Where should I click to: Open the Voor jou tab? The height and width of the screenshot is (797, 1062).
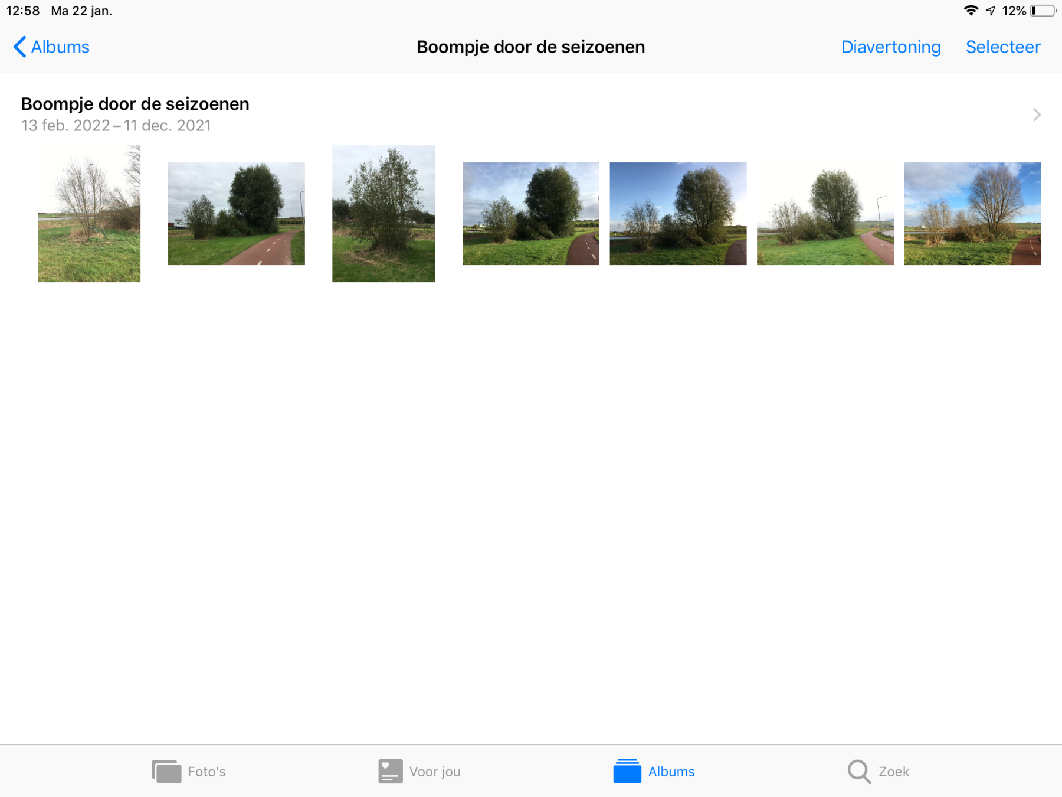(x=419, y=771)
